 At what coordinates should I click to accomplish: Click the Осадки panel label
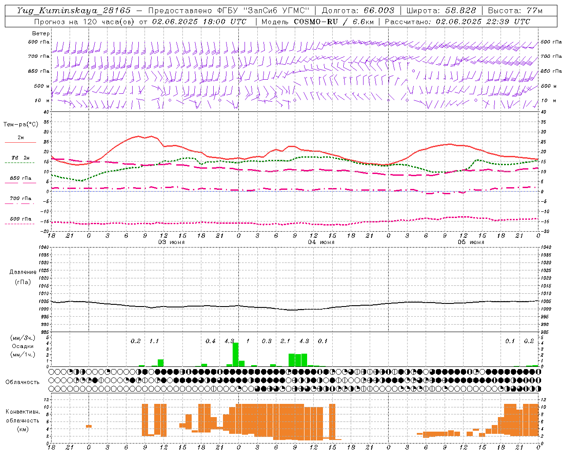pyautogui.click(x=22, y=346)
